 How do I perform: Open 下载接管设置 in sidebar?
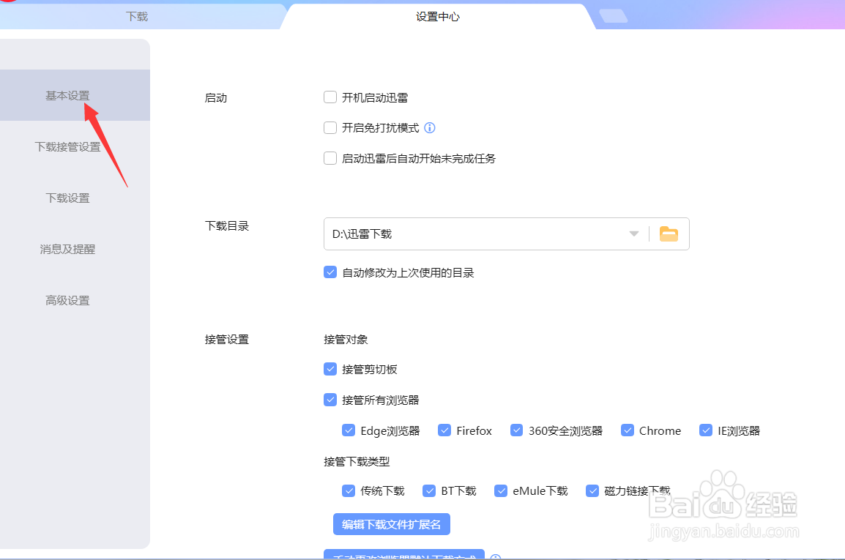67,146
